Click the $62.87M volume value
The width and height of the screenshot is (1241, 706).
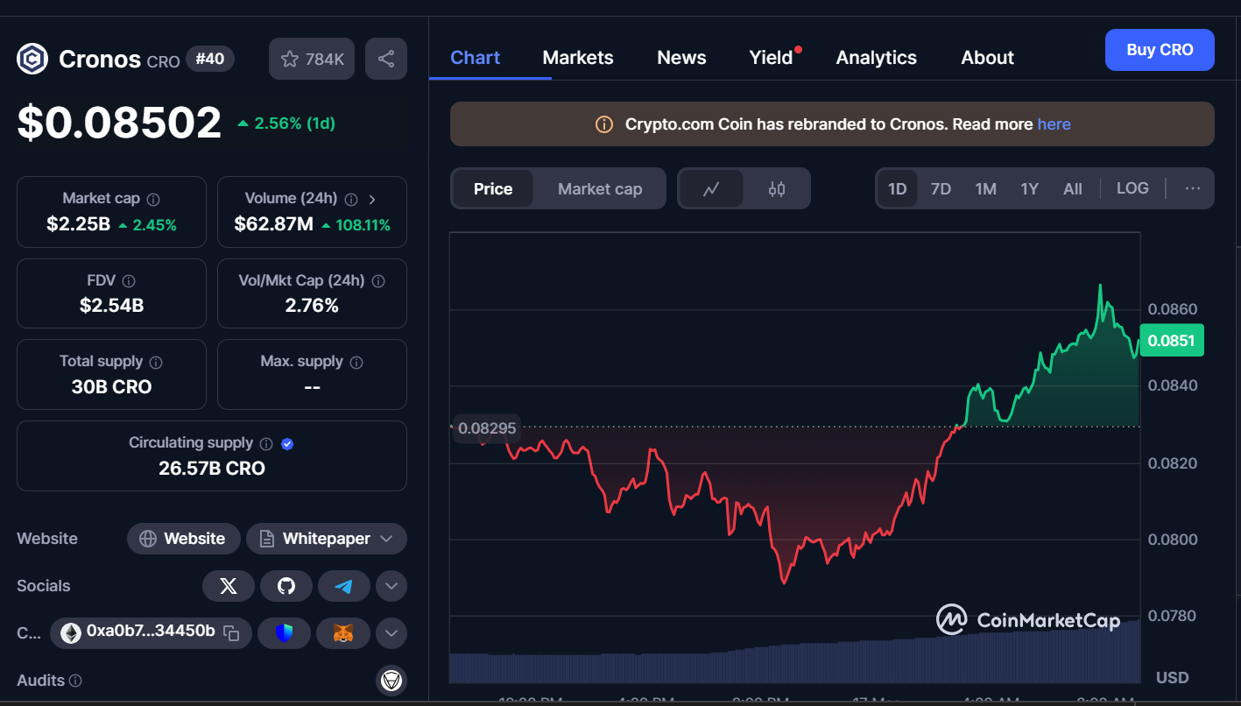click(x=273, y=224)
